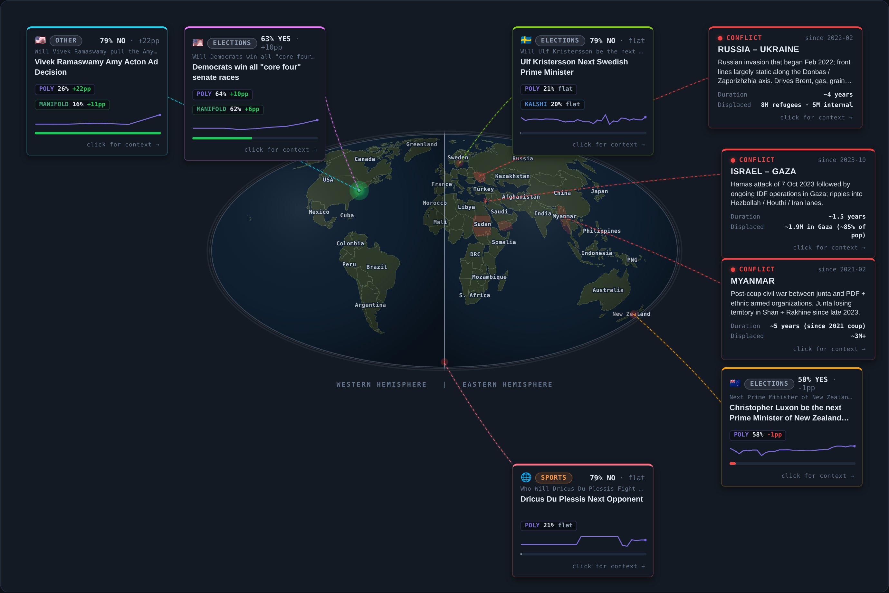Click the red dot on Israel – Gaza card

pyautogui.click(x=733, y=160)
